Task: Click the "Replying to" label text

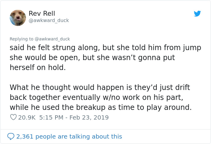Action: (22, 39)
